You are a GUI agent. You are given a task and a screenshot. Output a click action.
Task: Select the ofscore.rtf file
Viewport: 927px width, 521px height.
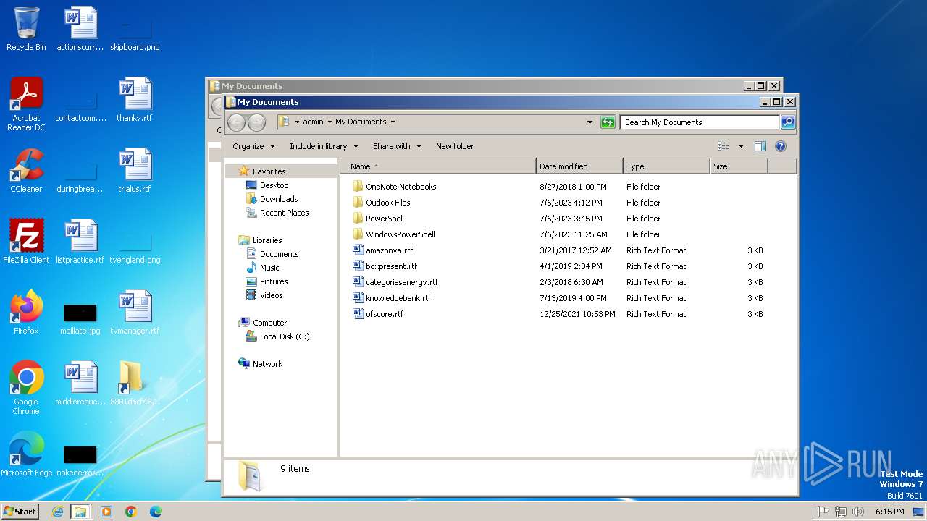point(377,314)
